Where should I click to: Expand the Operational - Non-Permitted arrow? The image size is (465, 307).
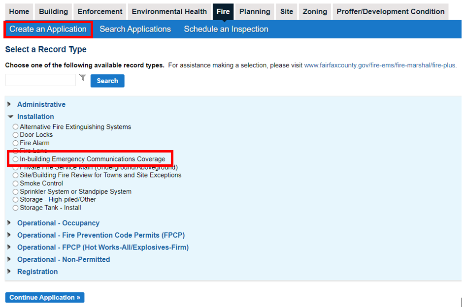pyautogui.click(x=9, y=259)
